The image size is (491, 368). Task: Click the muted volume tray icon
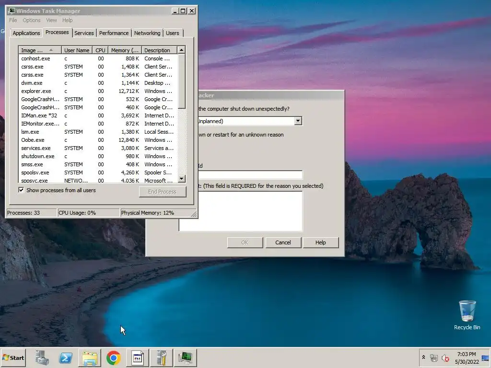445,357
